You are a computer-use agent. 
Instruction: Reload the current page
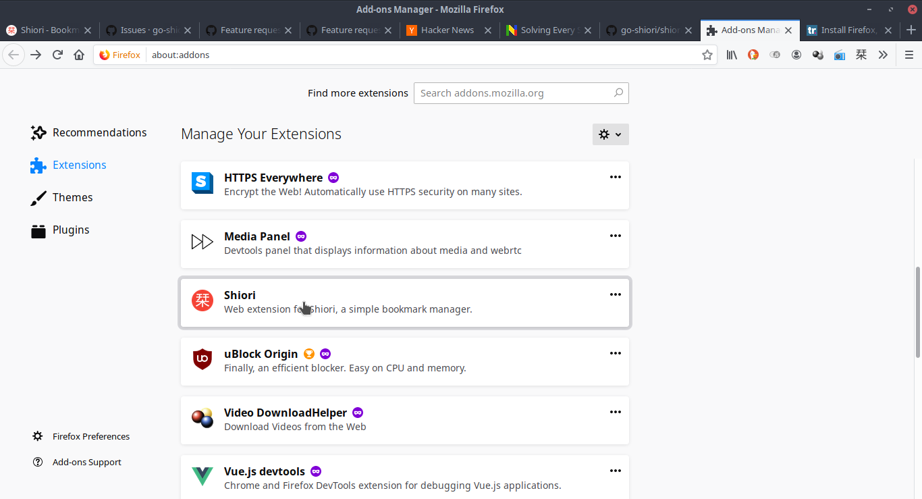click(x=57, y=55)
